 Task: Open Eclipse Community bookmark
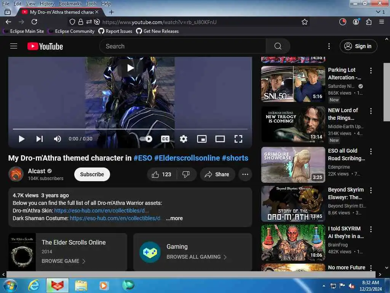pyautogui.click(x=72, y=31)
